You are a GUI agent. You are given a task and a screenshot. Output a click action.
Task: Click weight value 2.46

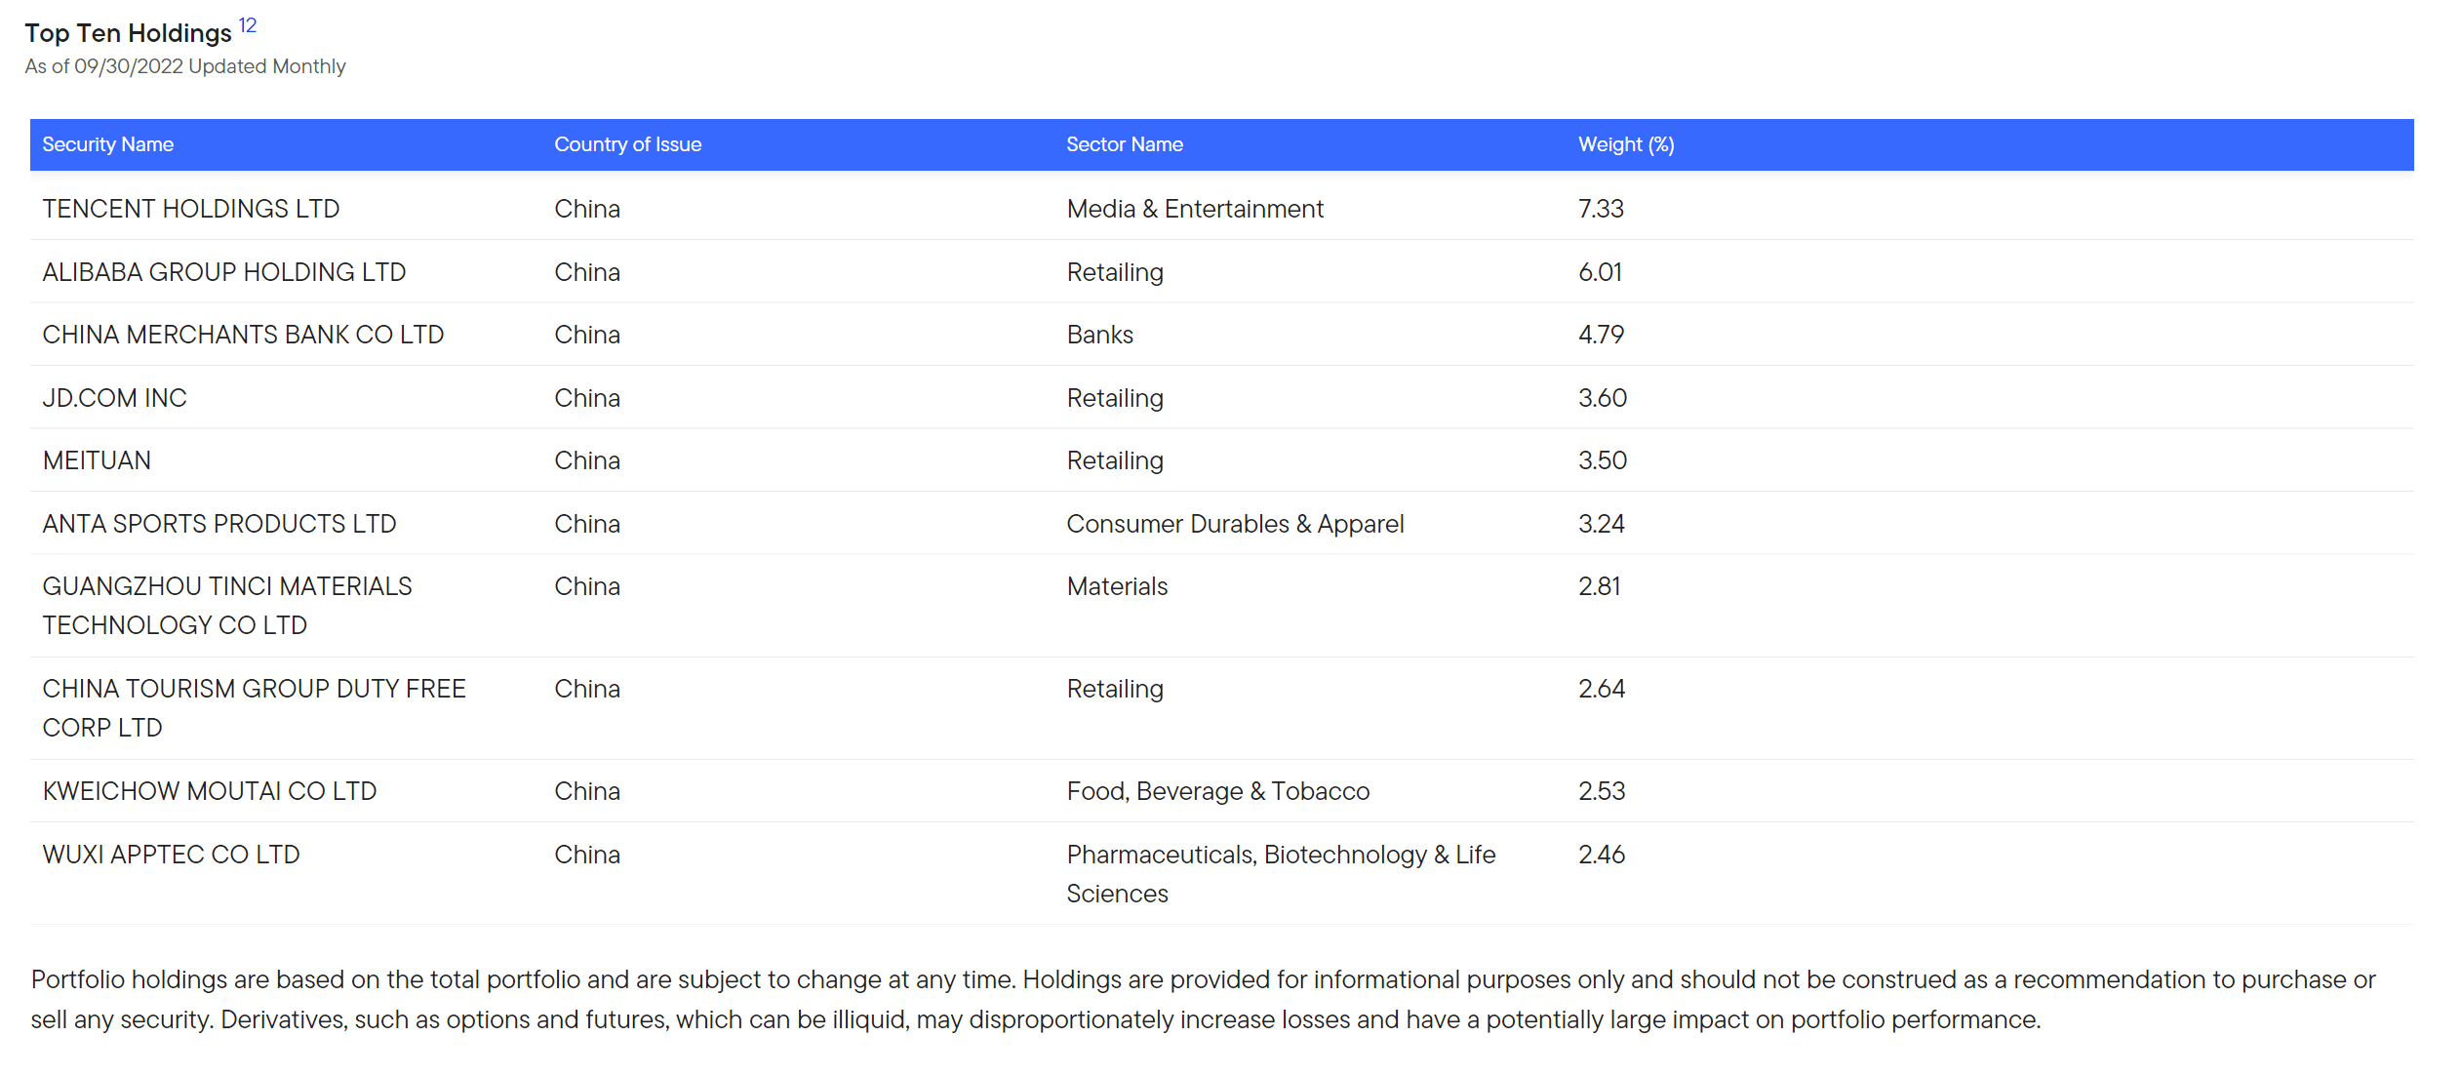(1602, 855)
